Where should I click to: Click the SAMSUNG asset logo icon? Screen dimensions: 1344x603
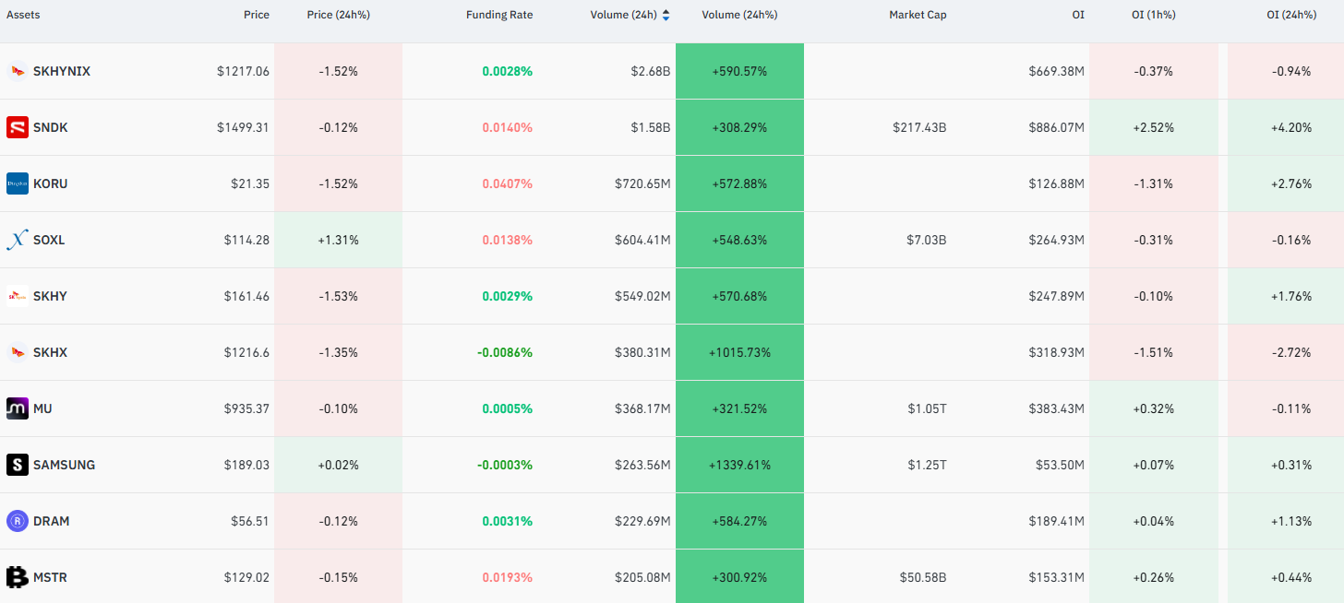18,465
